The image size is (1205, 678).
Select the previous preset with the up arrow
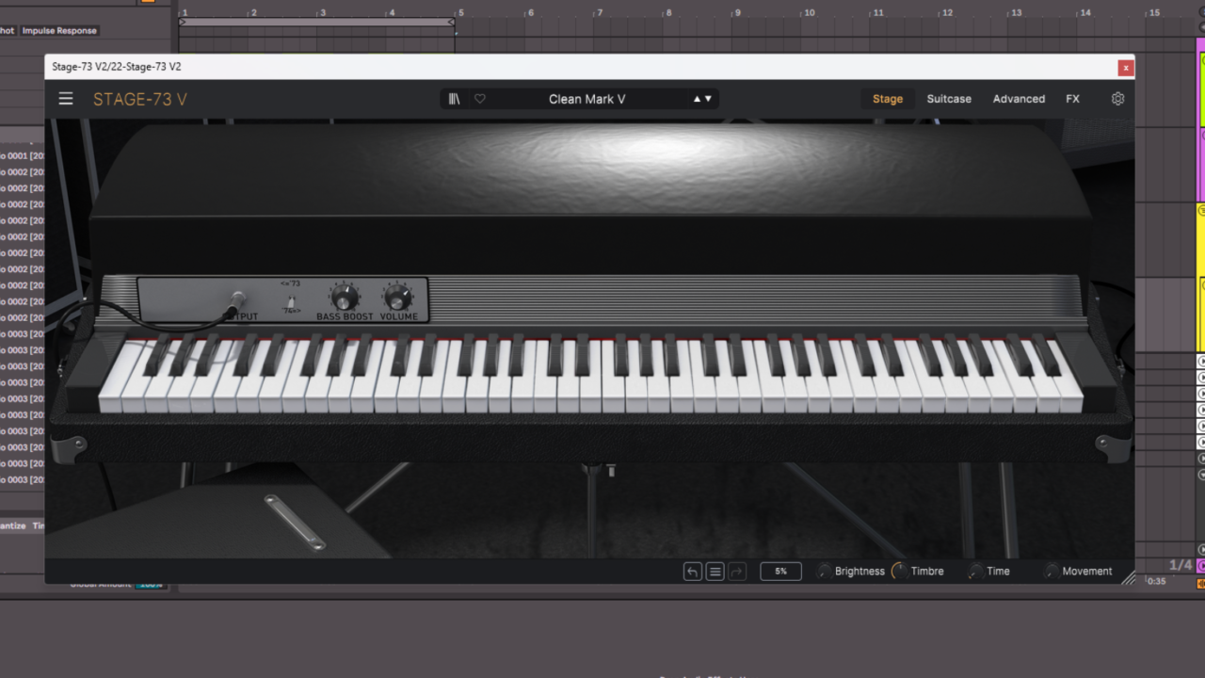[698, 99]
